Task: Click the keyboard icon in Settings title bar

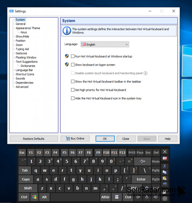Action: pos(12,11)
